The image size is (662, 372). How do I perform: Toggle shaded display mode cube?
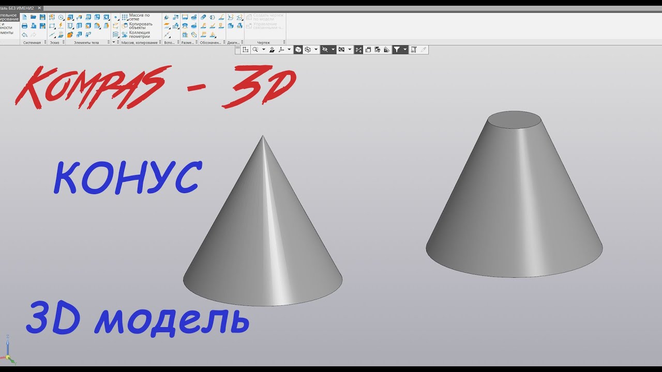tap(298, 50)
